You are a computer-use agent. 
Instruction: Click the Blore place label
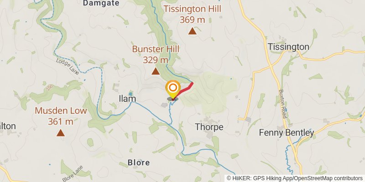click(x=139, y=163)
